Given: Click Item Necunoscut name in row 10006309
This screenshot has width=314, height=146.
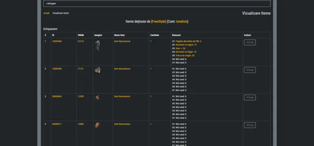Looking at the screenshot, I should tap(122, 69).
